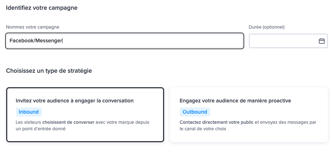
Task: Click the 'Identifiez votre campagne' heading
Action: click(x=42, y=8)
